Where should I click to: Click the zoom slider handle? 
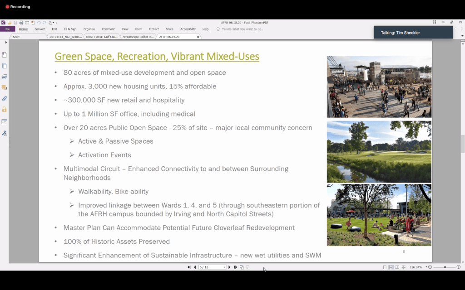click(445, 267)
